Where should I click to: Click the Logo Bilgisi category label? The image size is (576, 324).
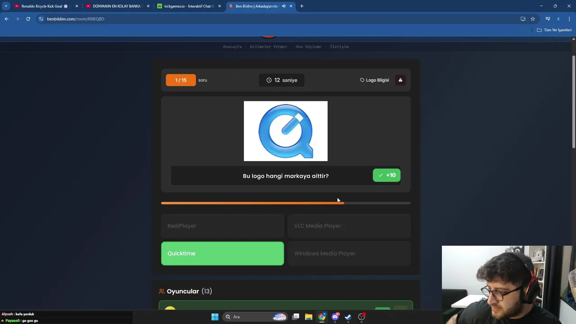374,80
